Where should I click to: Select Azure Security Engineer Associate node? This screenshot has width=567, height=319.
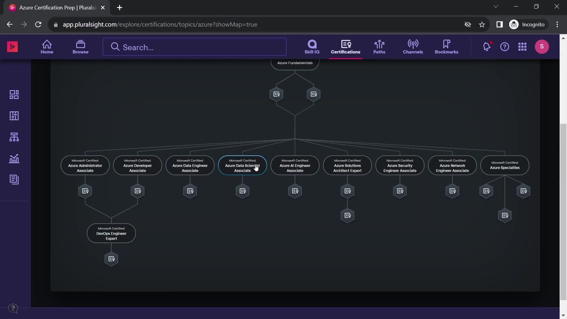[400, 165]
